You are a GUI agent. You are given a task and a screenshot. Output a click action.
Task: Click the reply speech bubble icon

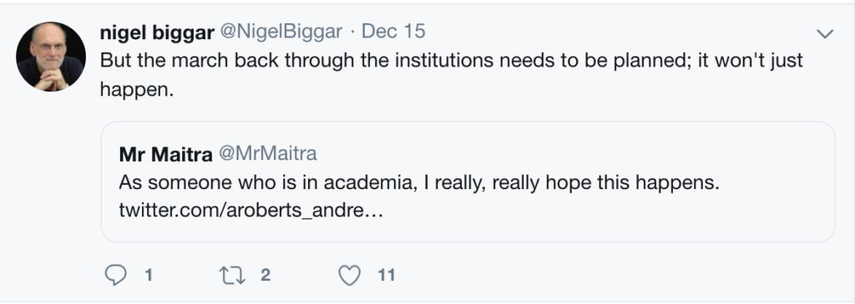(x=115, y=275)
